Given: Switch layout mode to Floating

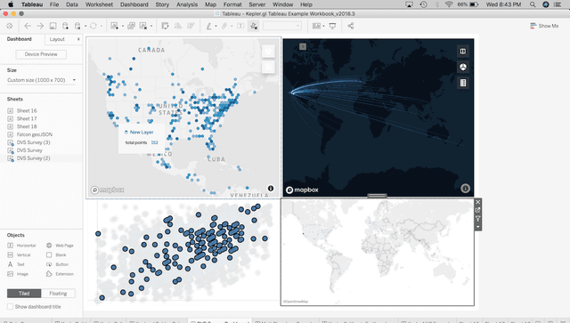Looking at the screenshot, I should tap(58, 294).
